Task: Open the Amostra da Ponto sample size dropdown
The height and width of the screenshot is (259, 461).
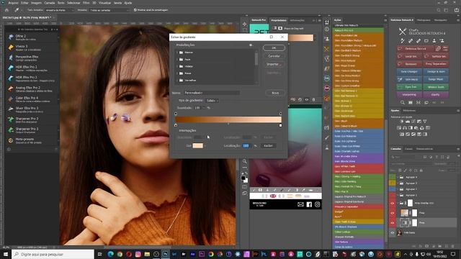Action: (60, 10)
